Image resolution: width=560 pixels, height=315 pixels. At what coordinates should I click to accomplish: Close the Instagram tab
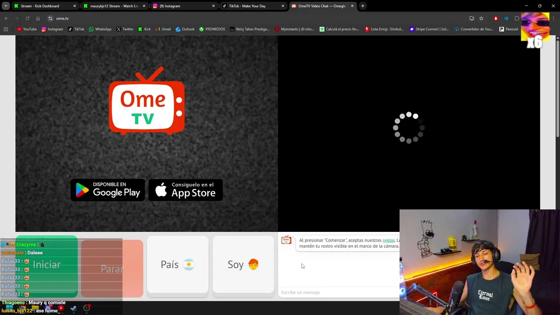click(x=213, y=6)
